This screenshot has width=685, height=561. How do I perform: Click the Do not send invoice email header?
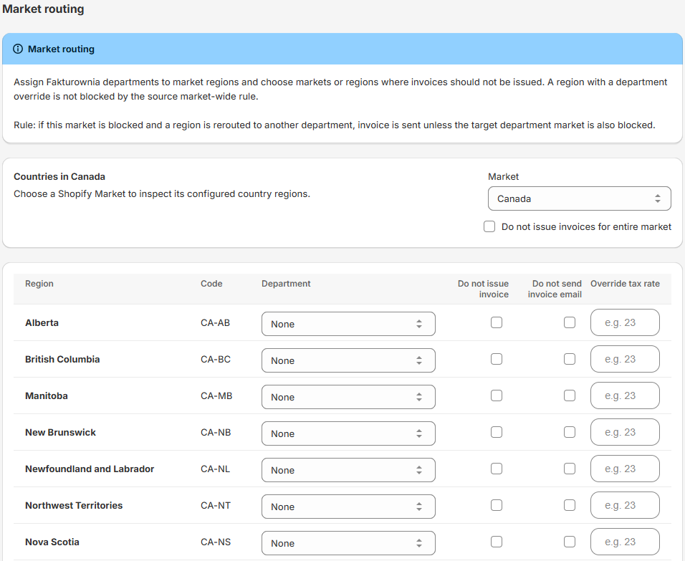click(x=555, y=289)
